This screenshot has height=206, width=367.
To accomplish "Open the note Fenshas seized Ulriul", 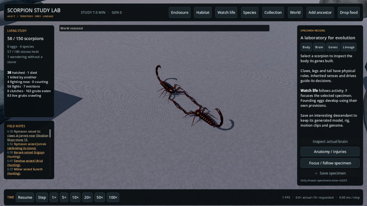I will 25,163.
